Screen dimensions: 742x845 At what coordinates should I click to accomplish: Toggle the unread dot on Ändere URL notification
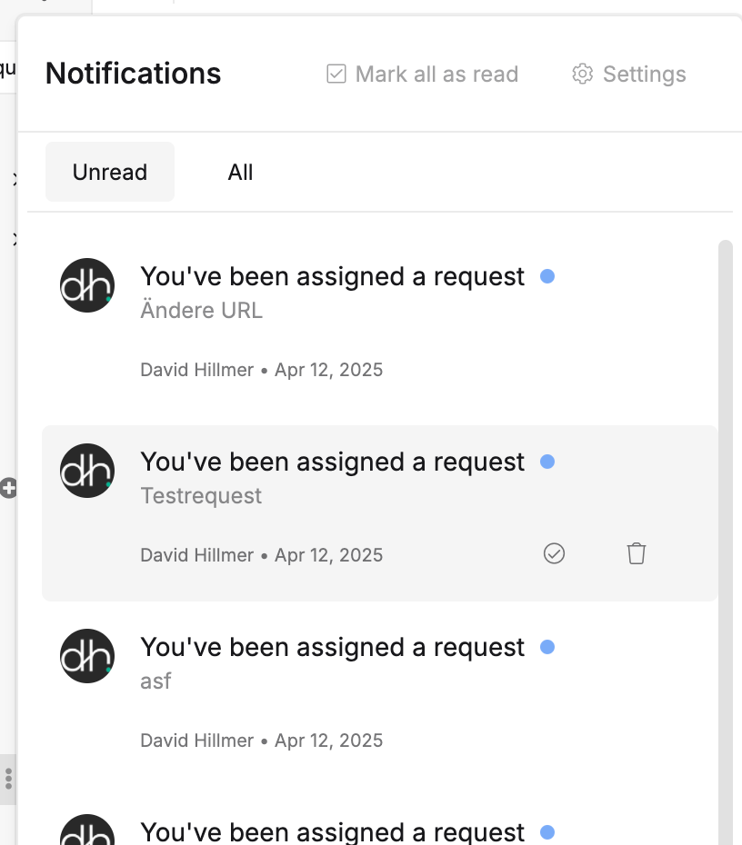click(547, 276)
